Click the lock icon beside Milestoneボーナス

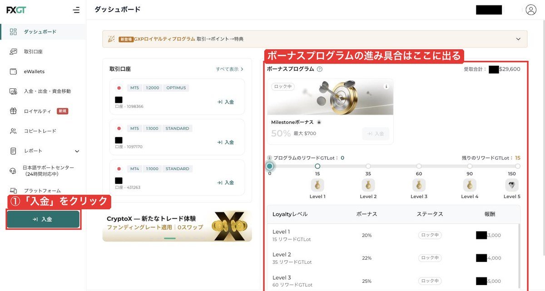click(319, 122)
